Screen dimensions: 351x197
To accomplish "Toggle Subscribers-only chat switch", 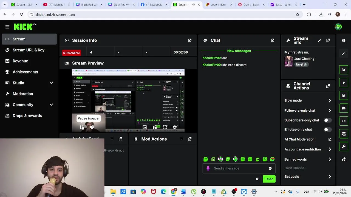I will pos(327,120).
